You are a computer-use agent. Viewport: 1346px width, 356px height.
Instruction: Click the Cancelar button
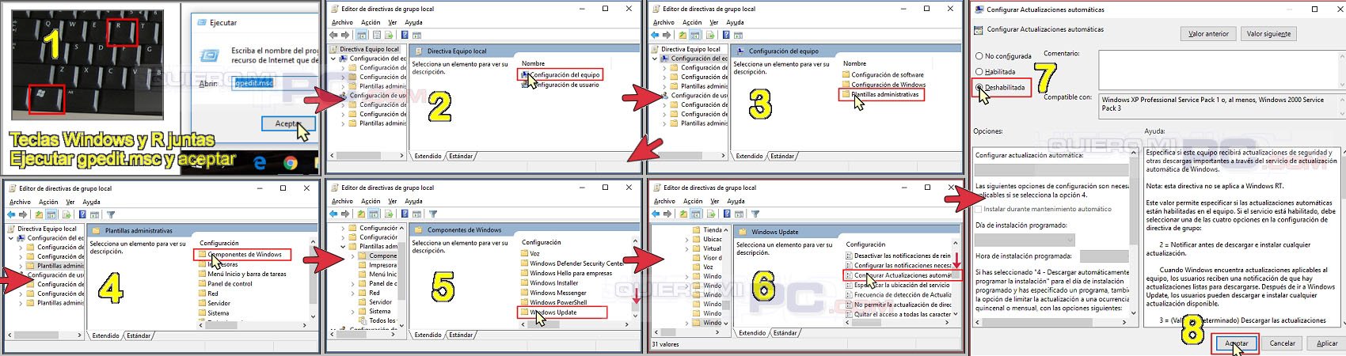click(x=1282, y=343)
